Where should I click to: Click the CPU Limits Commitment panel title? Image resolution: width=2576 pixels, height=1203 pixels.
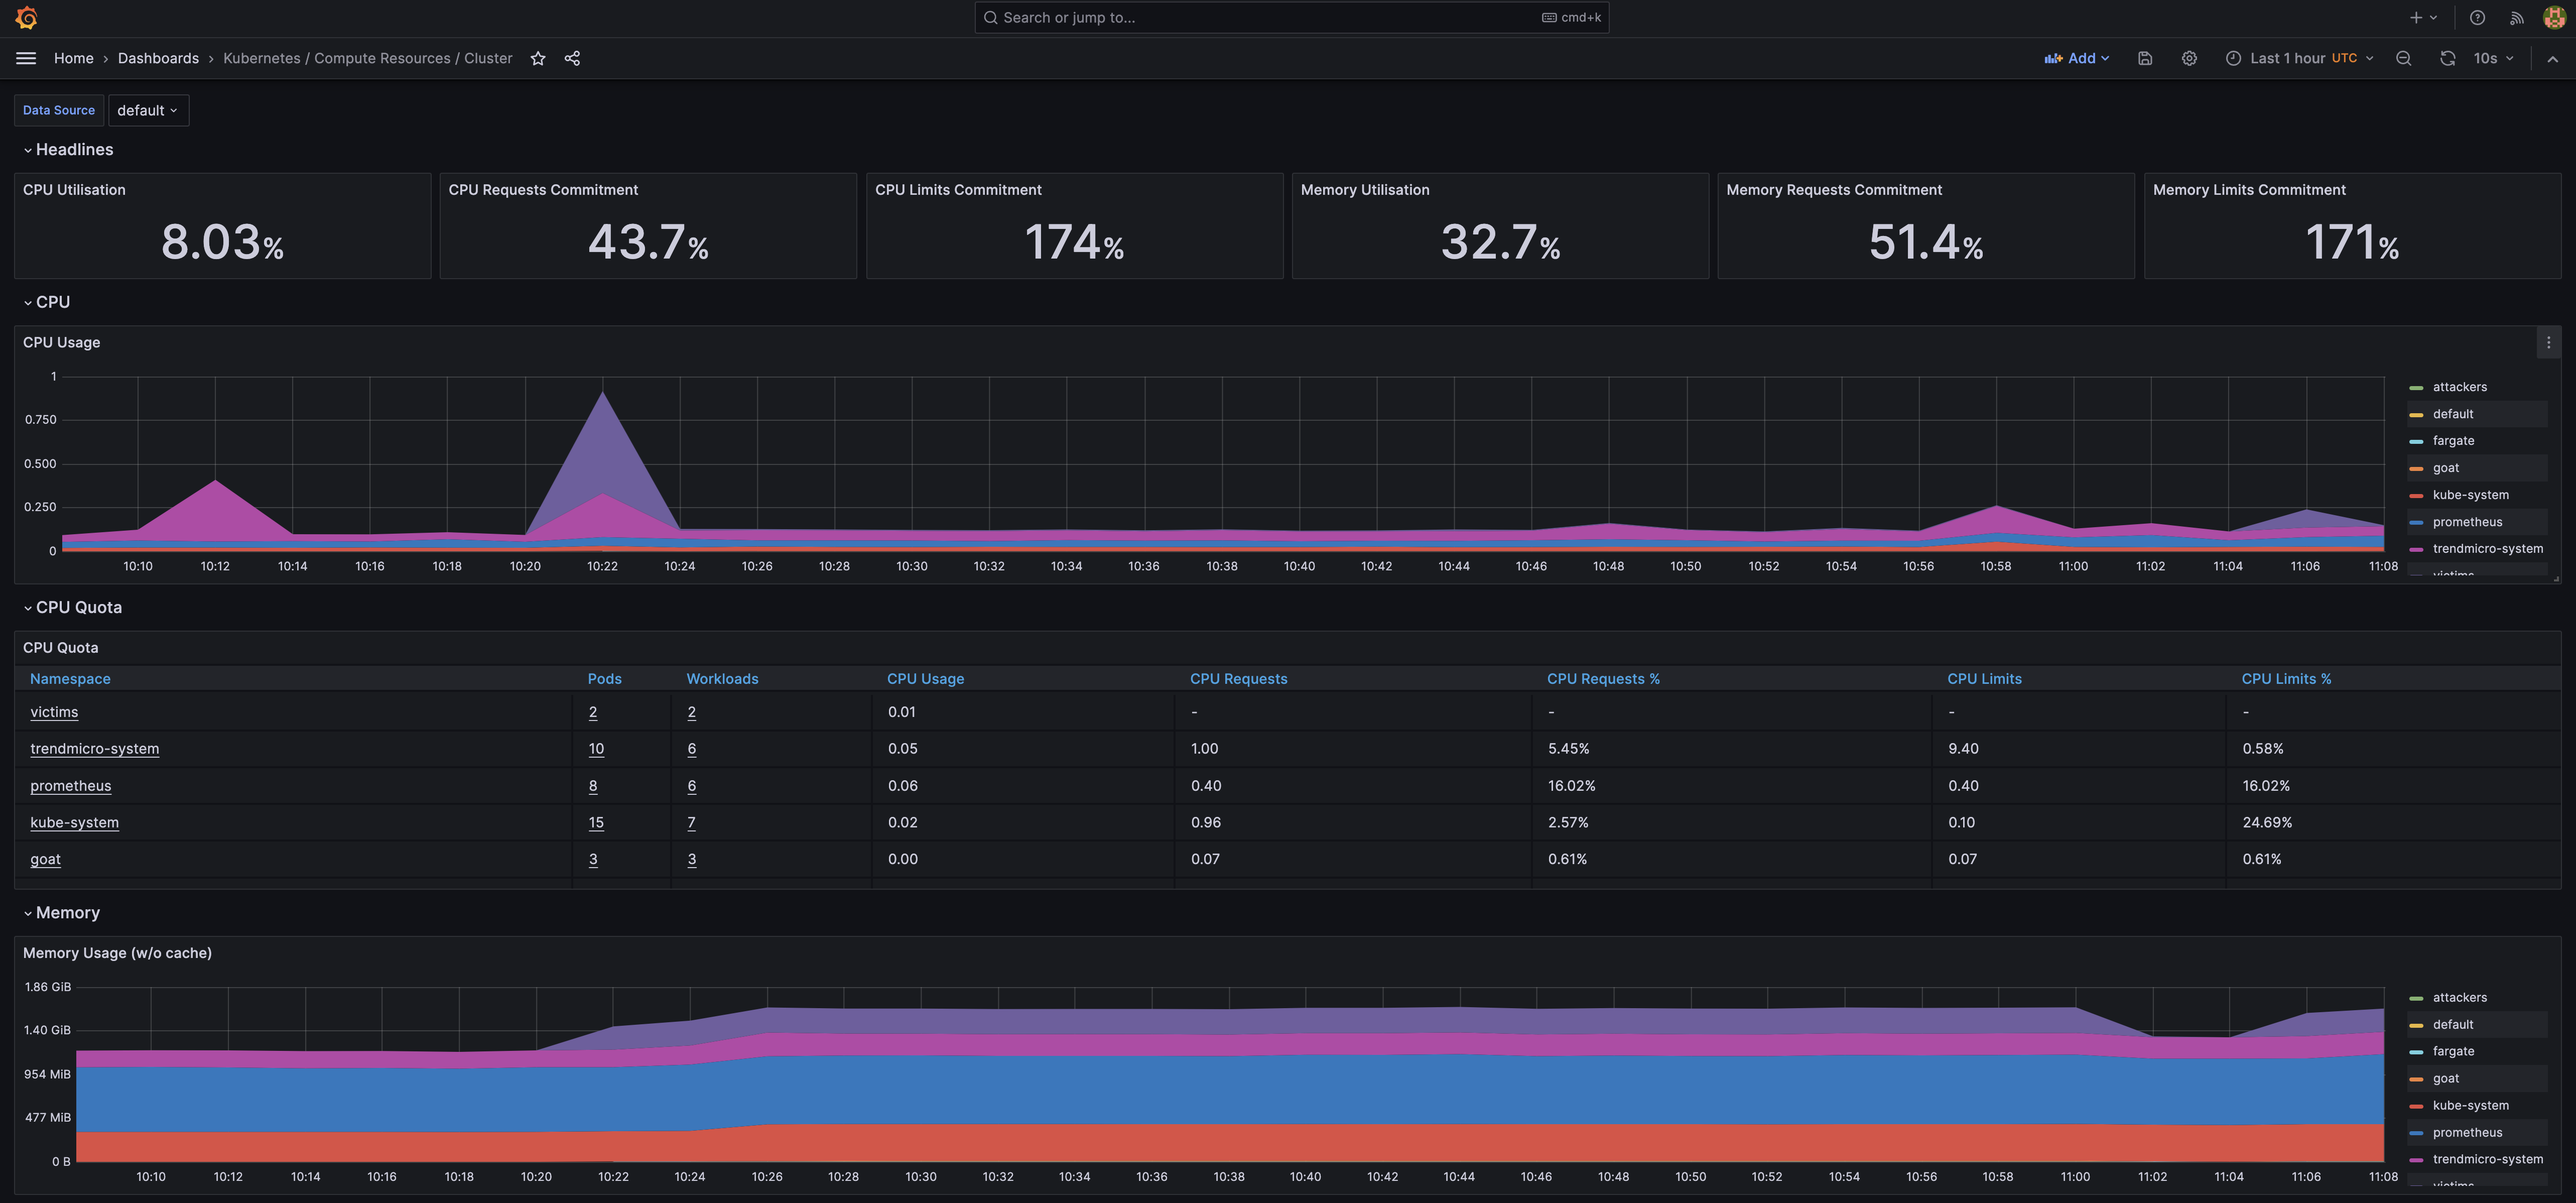click(x=958, y=190)
